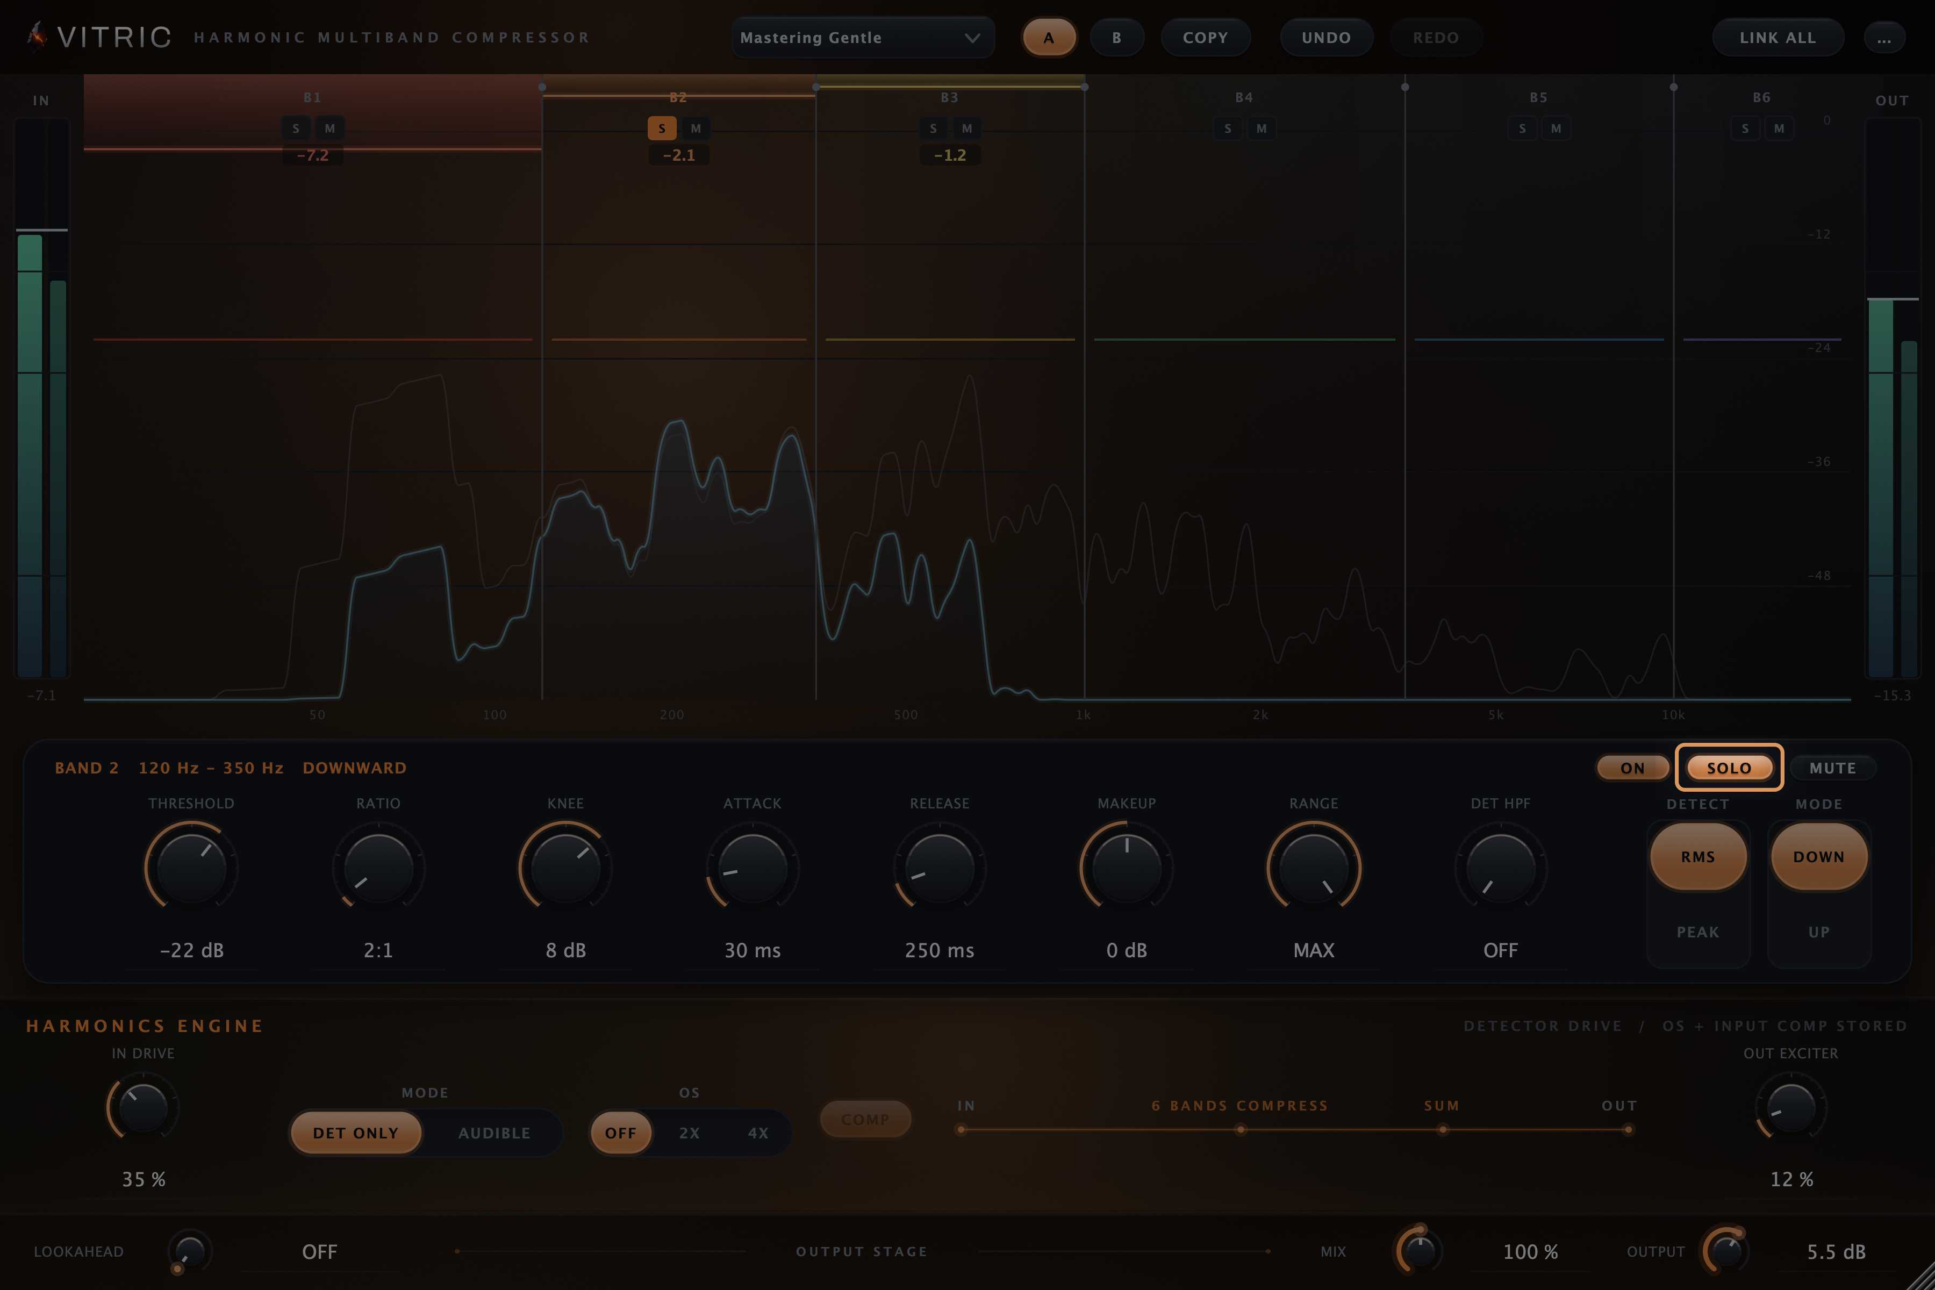Solo band B3 with its S button

[x=933, y=128]
